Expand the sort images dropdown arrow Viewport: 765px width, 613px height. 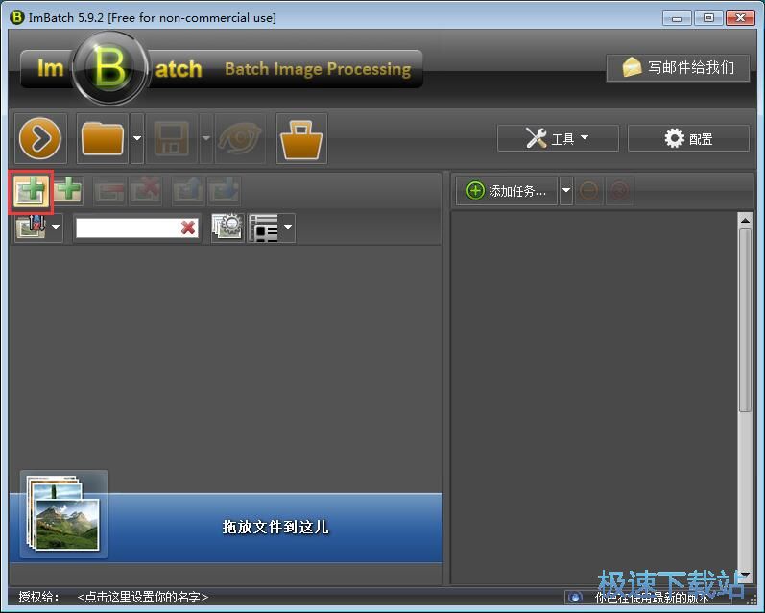point(56,227)
